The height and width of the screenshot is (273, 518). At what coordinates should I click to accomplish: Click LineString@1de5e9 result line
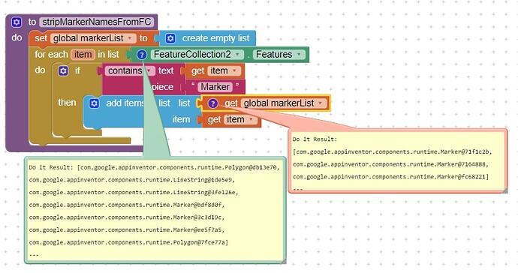(x=131, y=180)
